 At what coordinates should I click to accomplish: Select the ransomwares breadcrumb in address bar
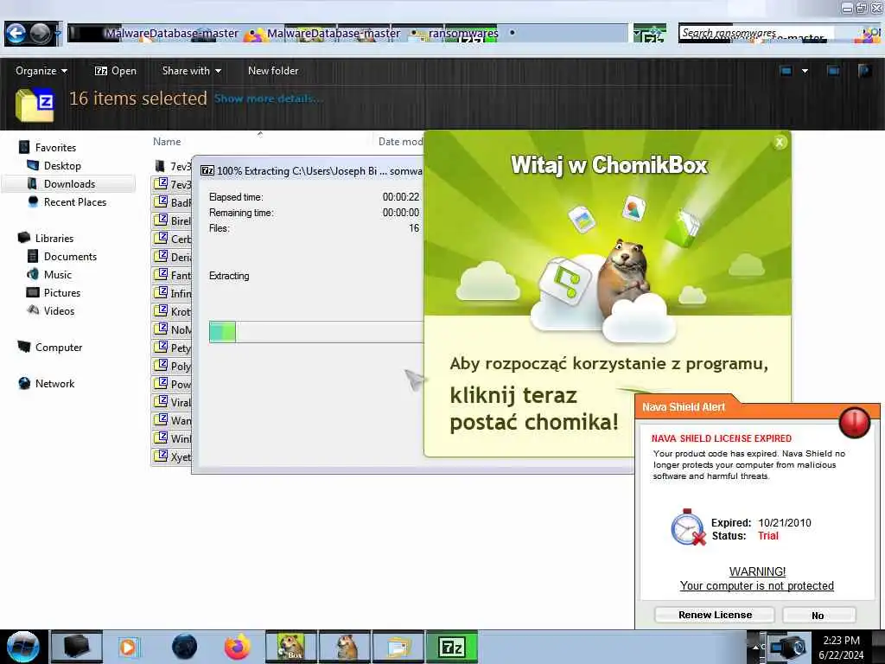point(463,34)
